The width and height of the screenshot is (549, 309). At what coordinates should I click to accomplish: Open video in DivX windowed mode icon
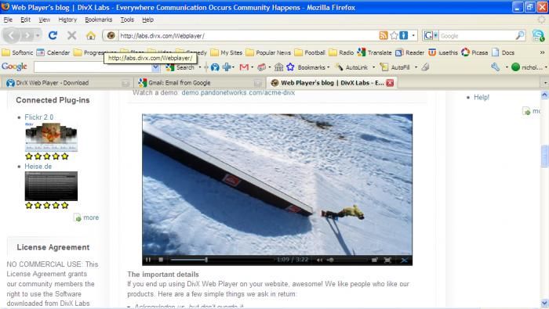pyautogui.click(x=375, y=260)
